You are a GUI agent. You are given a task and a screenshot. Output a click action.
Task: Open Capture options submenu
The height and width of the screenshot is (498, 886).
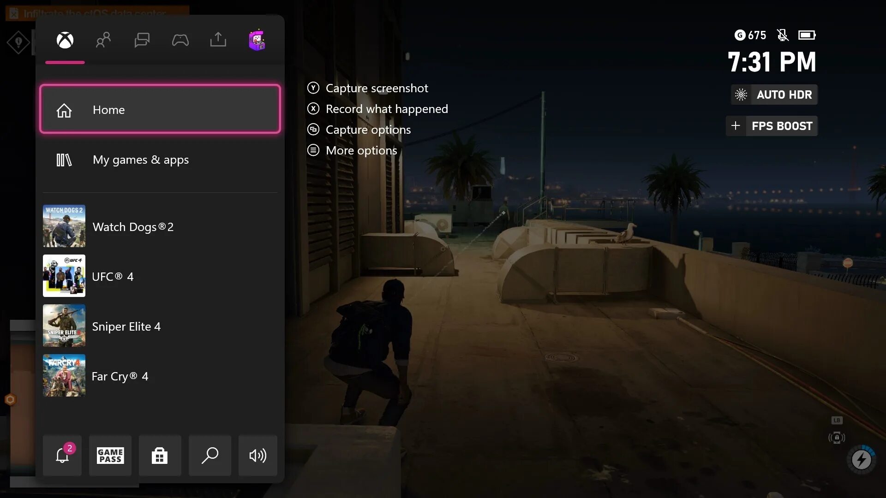368,130
